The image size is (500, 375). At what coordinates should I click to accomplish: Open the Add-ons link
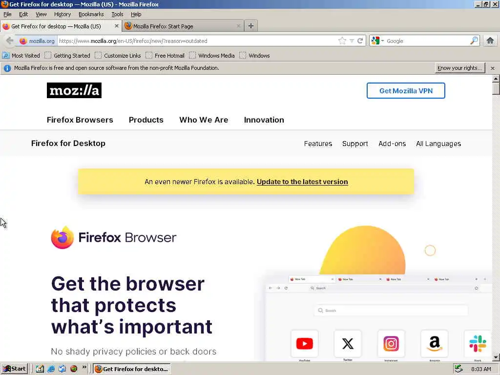pos(392,144)
